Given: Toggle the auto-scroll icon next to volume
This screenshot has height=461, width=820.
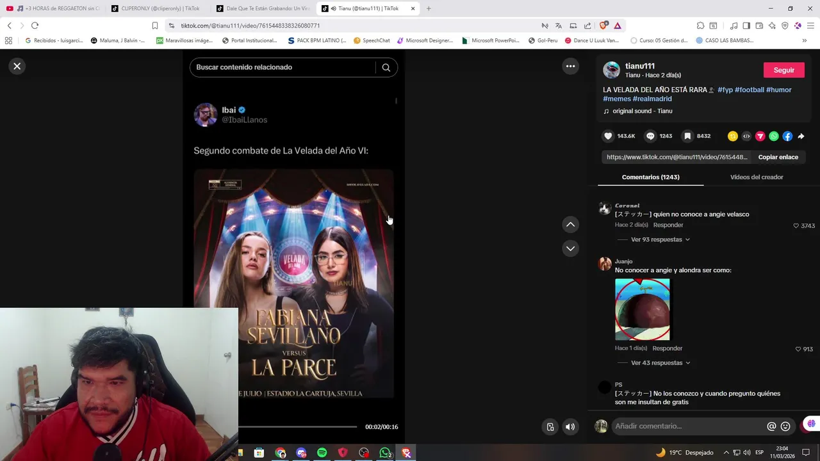Looking at the screenshot, I should pos(550,427).
